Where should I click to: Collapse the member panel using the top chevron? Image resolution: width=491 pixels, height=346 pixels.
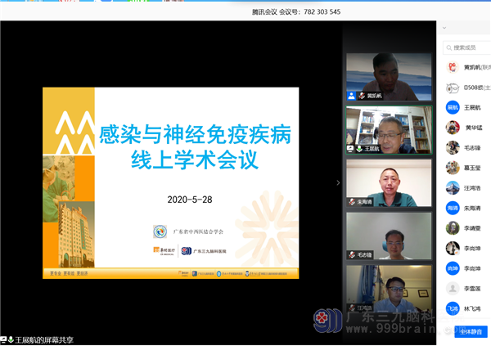(445, 28)
